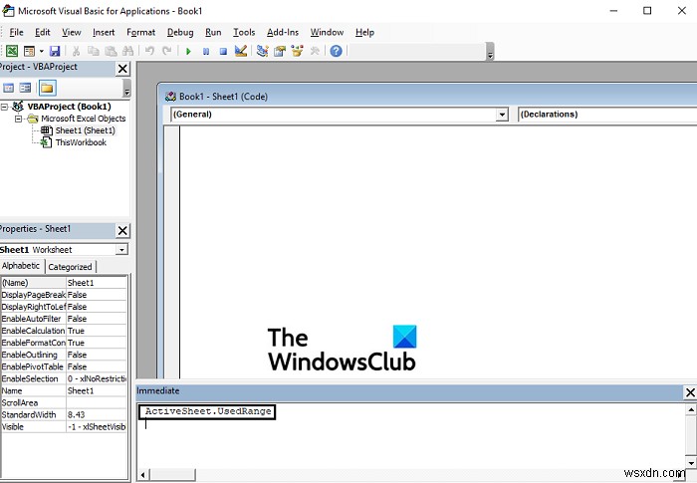Open the Debug menu

click(180, 33)
